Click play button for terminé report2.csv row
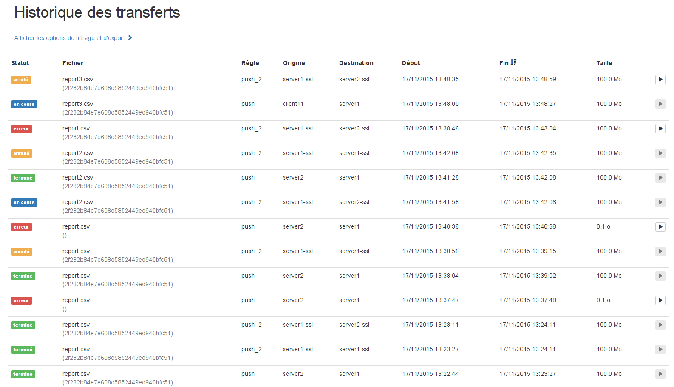 tap(660, 178)
